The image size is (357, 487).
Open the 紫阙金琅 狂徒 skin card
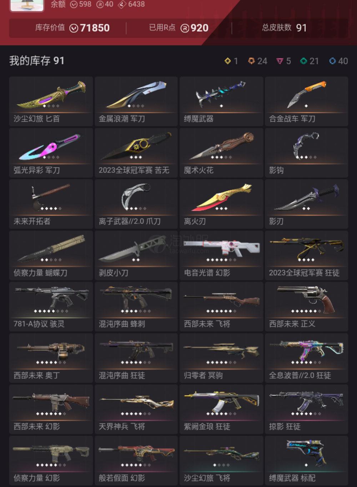point(221,409)
